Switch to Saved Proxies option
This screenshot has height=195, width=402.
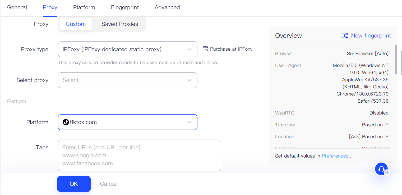point(120,24)
